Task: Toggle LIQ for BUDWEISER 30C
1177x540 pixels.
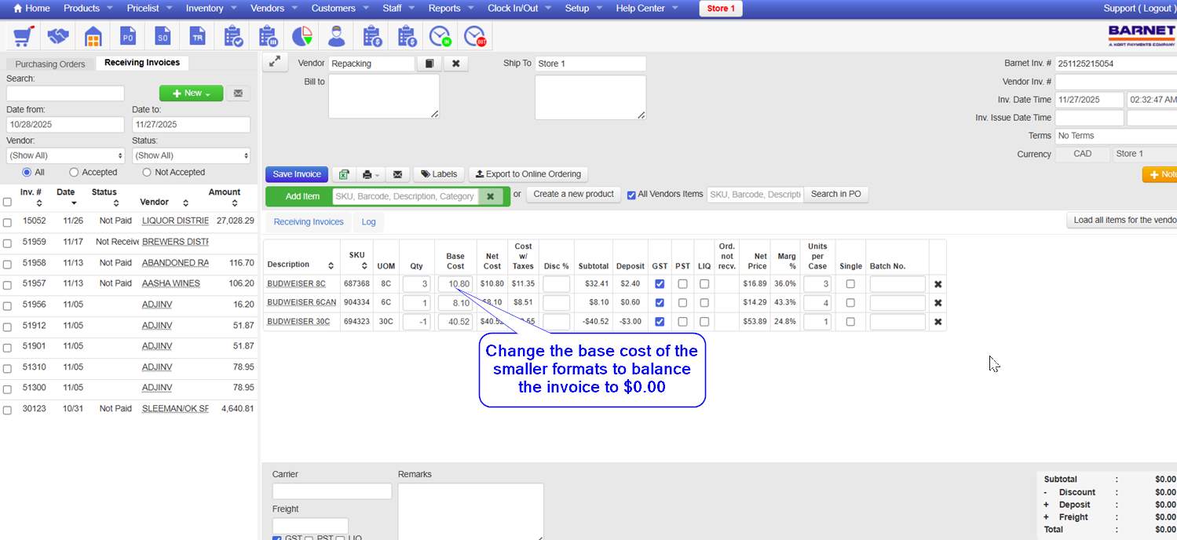Action: [704, 322]
